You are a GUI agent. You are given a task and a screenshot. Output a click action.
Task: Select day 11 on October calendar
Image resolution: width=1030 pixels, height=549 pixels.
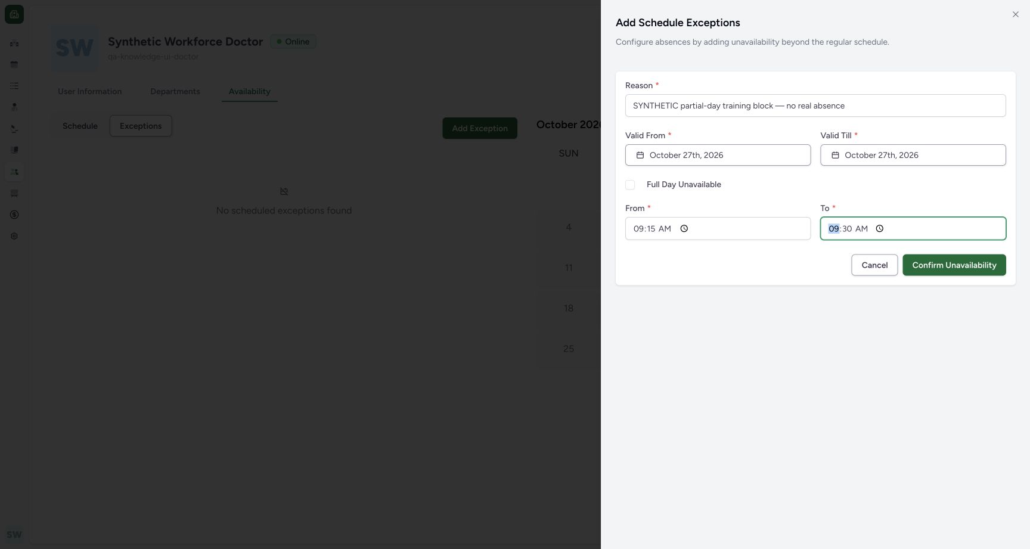(x=569, y=268)
